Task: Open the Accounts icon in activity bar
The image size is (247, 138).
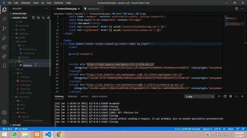Action: tap(4, 112)
